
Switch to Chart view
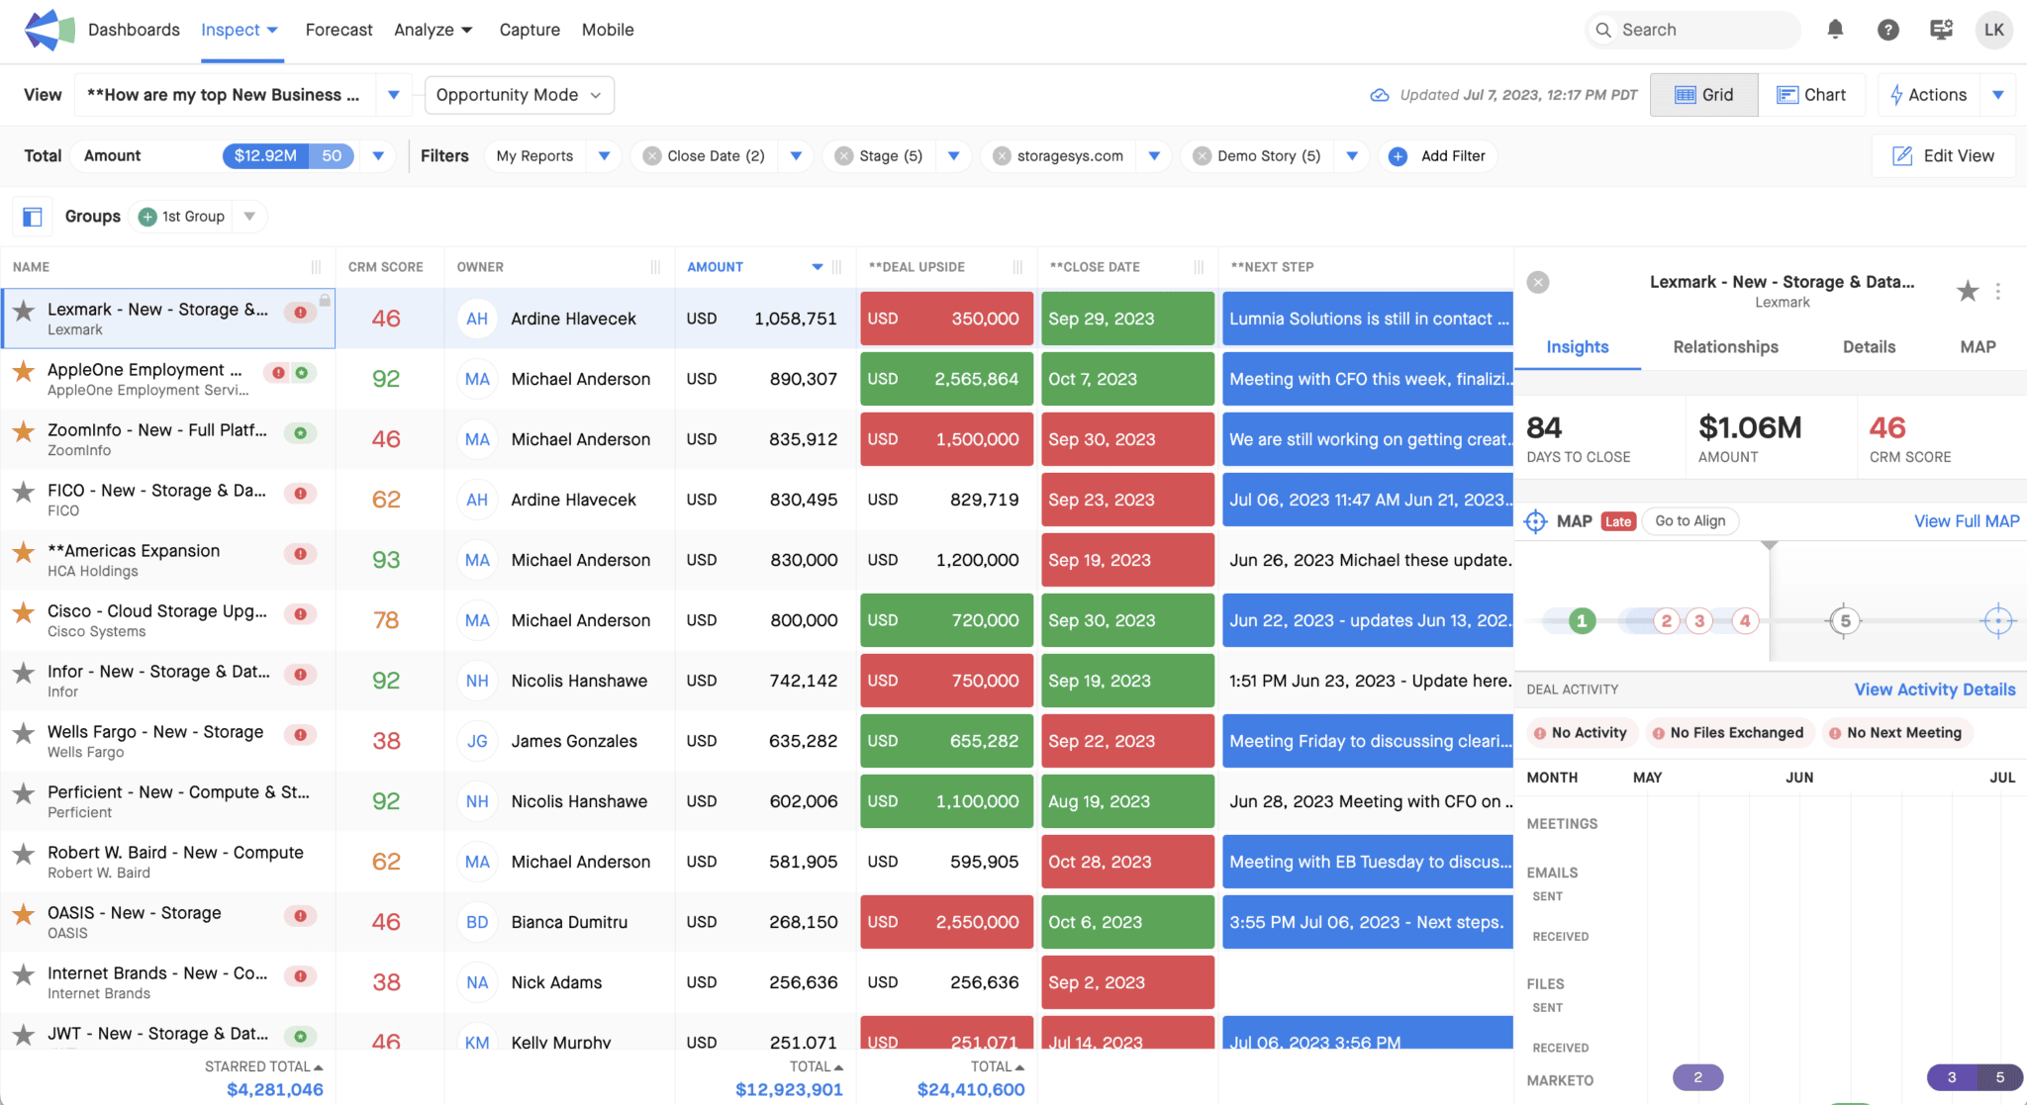point(1811,95)
